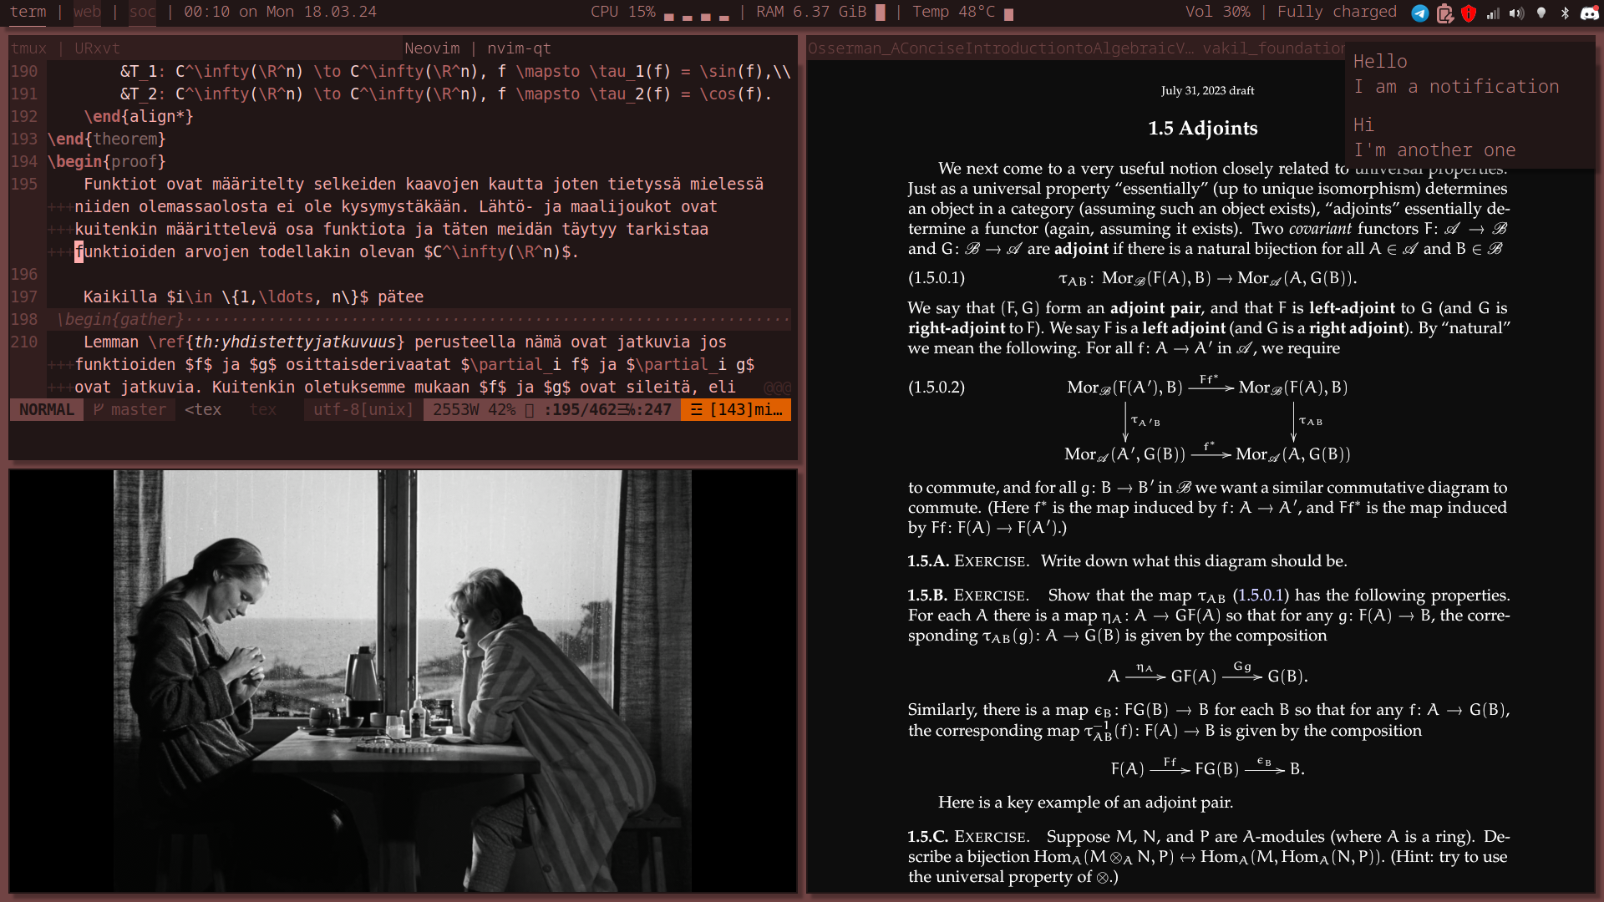Toggle the lightbulb tray icon
Screen dimensions: 1604x902
1541,13
